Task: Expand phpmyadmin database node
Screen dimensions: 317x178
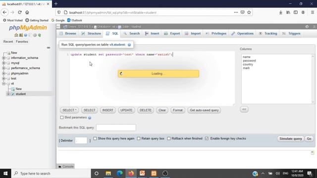Action: coord(3,73)
